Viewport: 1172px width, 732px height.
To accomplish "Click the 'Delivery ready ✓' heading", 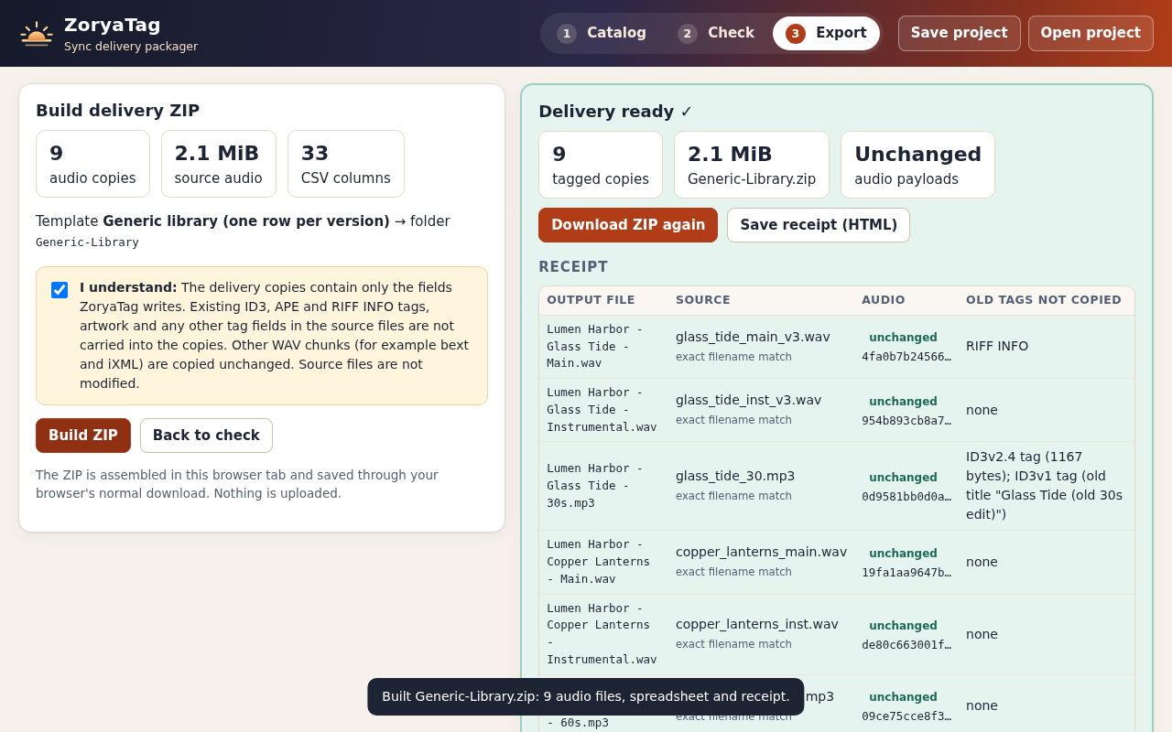I will point(615,112).
